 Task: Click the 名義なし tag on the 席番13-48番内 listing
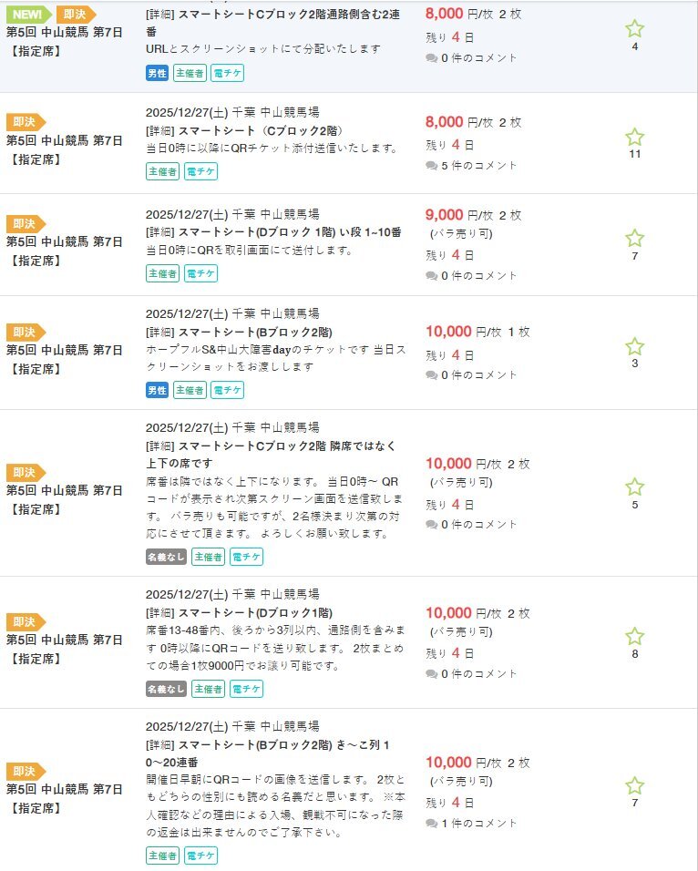[166, 689]
